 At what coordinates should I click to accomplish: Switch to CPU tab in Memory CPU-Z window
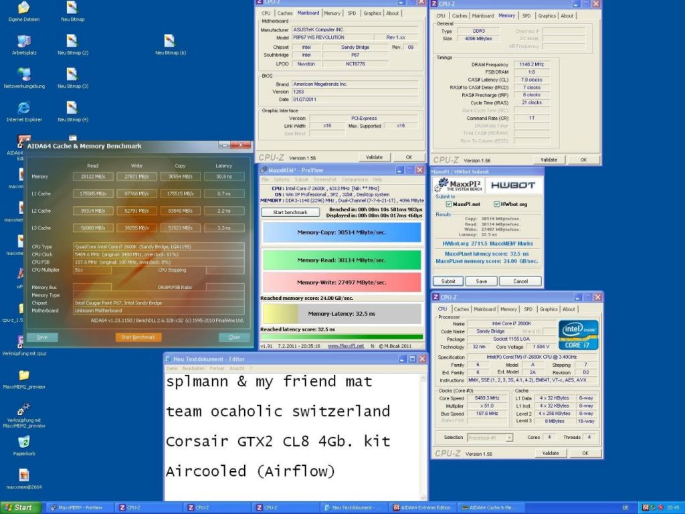[x=441, y=16]
